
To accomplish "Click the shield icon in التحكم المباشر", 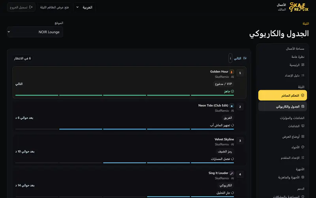I will 303,95.
